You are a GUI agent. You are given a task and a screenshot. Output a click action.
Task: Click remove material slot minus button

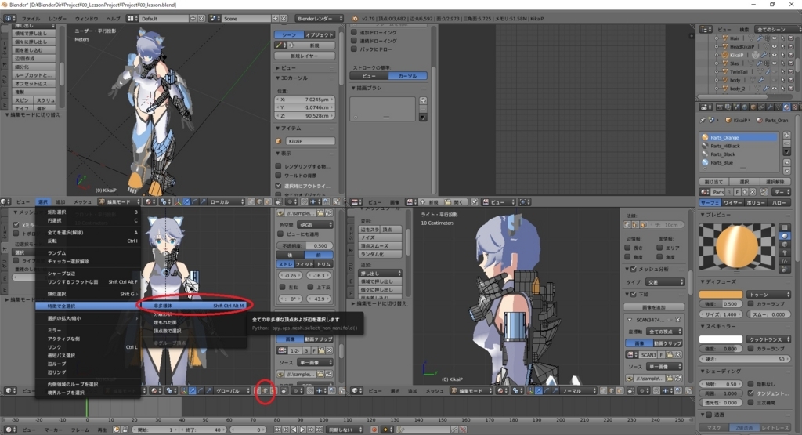(786, 143)
